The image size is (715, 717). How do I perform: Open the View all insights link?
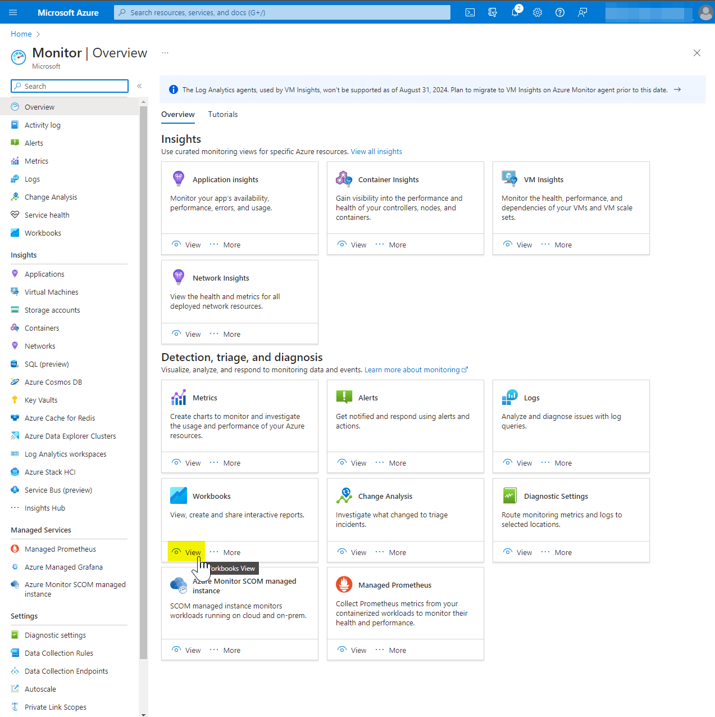(x=376, y=151)
